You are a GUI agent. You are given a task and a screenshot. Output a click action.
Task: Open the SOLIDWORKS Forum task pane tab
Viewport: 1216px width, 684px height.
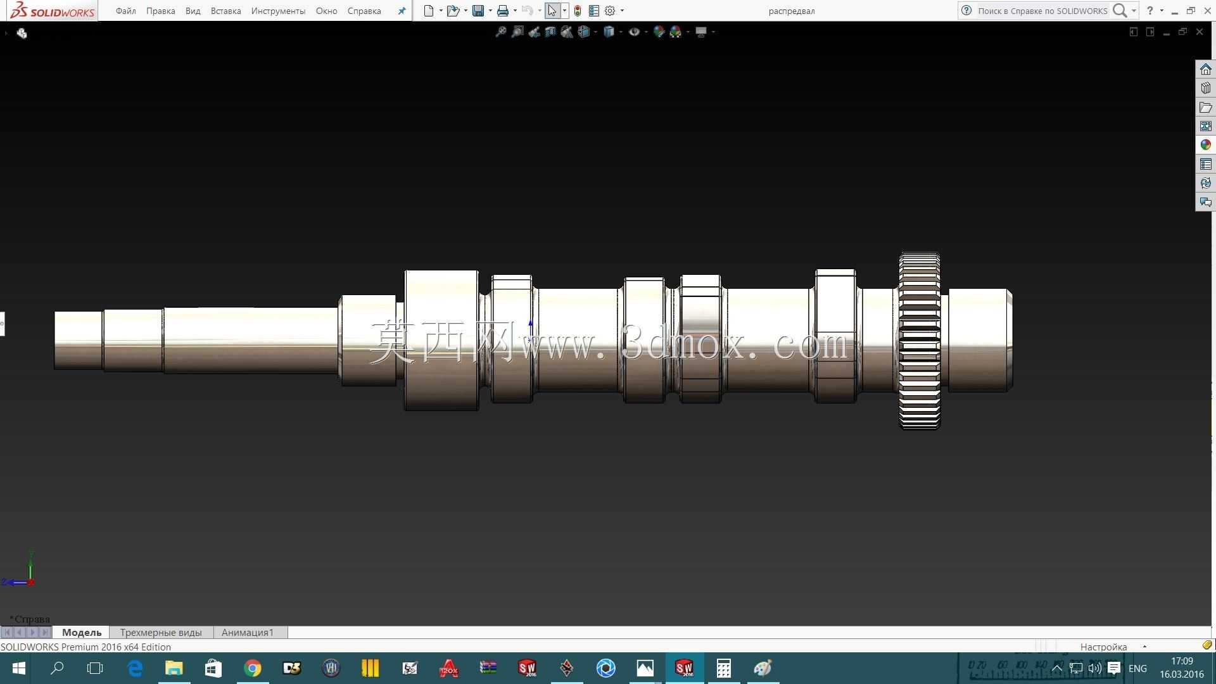click(1205, 202)
